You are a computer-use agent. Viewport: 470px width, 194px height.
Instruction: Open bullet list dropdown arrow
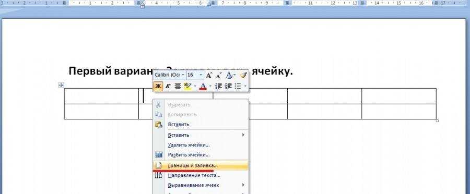pos(245,86)
